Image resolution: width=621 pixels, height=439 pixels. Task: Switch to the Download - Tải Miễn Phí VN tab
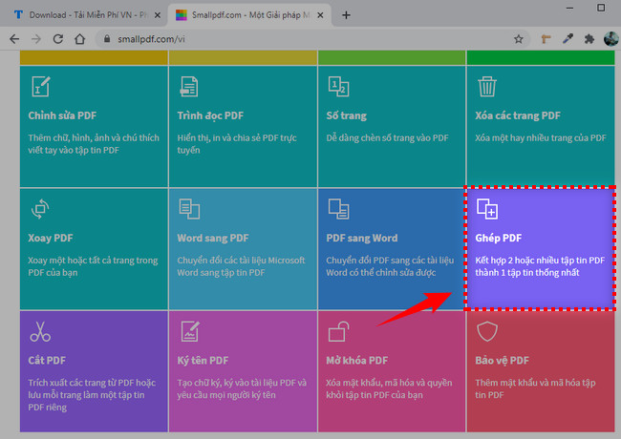tap(83, 15)
